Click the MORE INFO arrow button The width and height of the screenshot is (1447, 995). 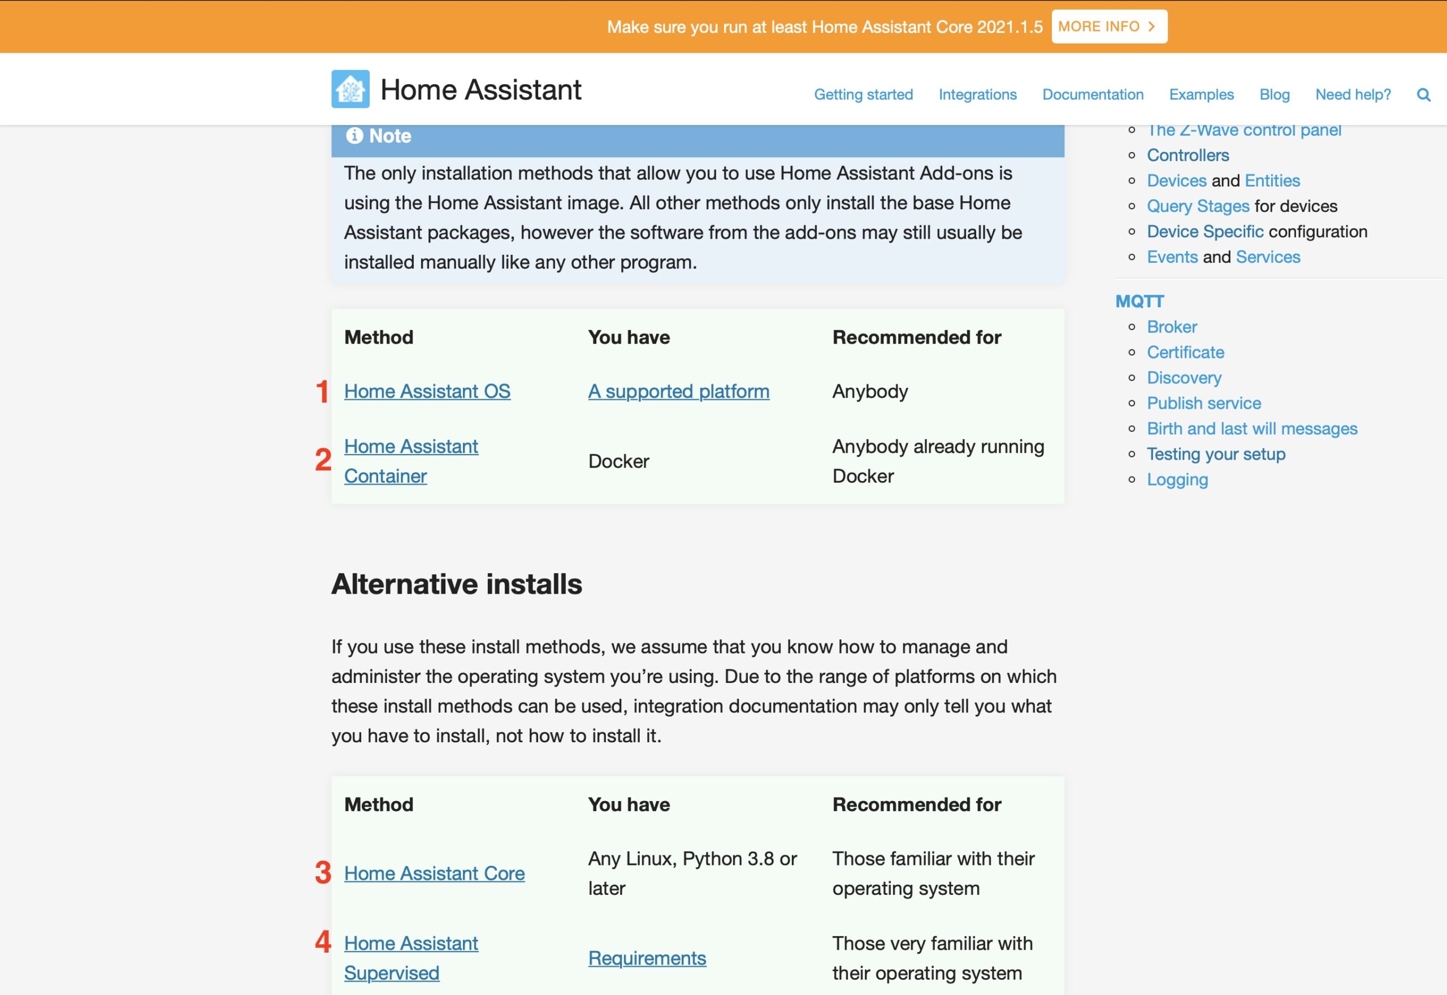pyautogui.click(x=1108, y=27)
